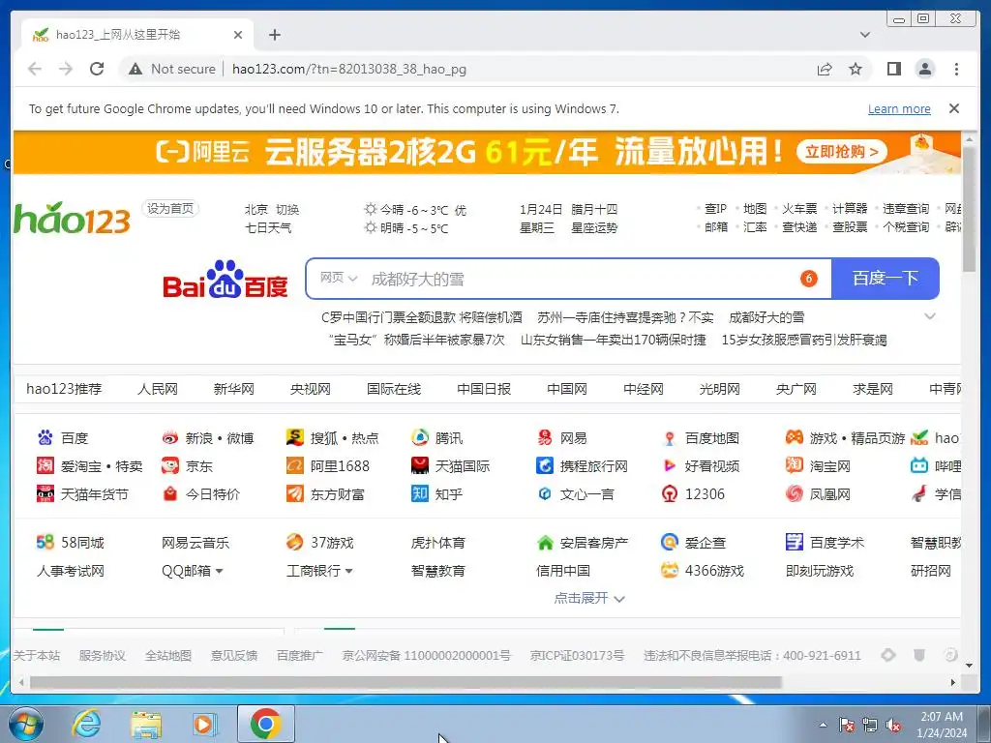Select the 新华网 navigation tab
Image resolution: width=991 pixels, height=743 pixels.
pyautogui.click(x=234, y=389)
